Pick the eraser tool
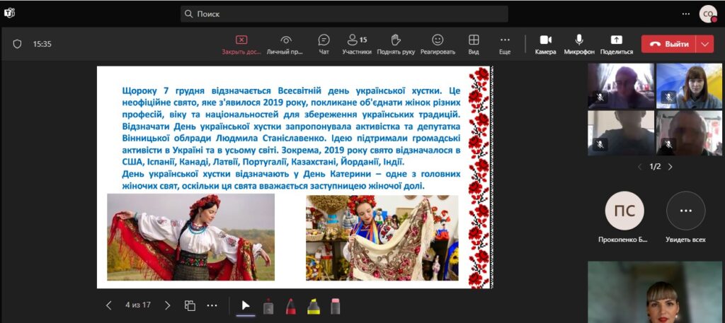Viewport: 725px width, 323px height. [336, 306]
